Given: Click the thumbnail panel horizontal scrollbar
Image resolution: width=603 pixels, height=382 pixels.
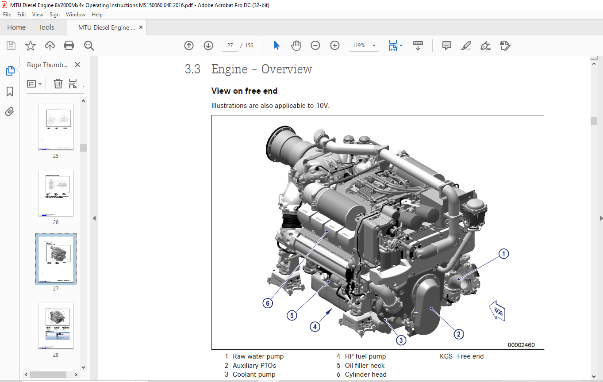Looking at the screenshot, I should [49, 375].
